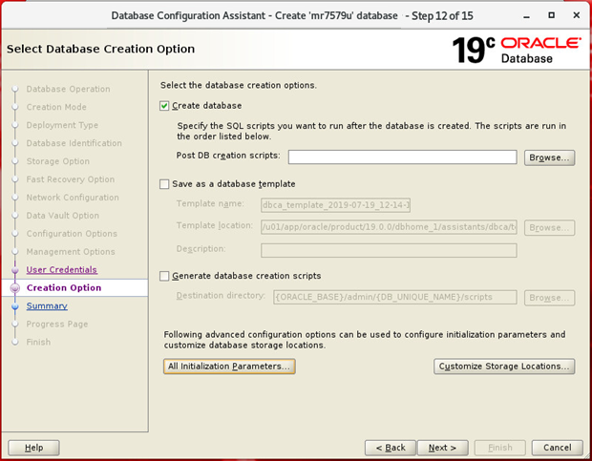Click the Creation Mode step label
592x461 pixels.
coord(56,107)
